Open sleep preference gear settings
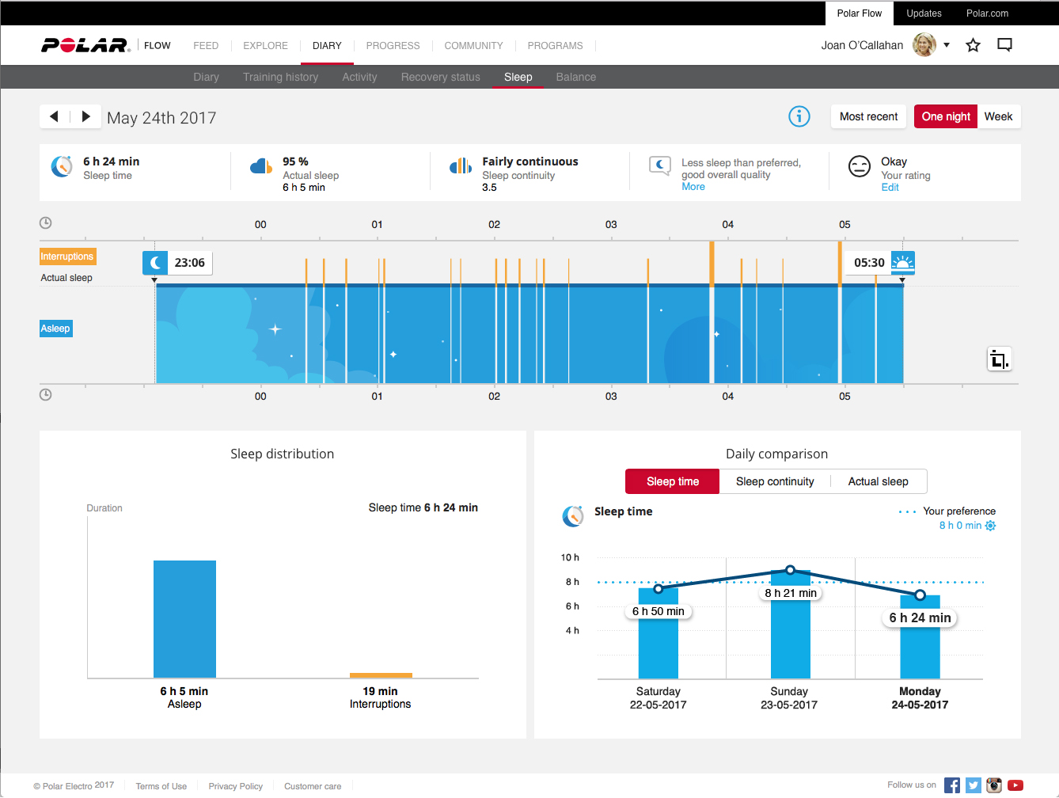The image size is (1059, 798). (x=990, y=526)
